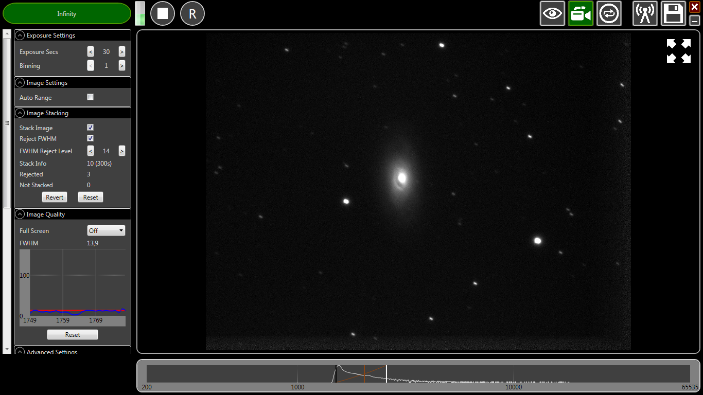Click the circular arrows loop icon
Image resolution: width=703 pixels, height=395 pixels.
(609, 13)
